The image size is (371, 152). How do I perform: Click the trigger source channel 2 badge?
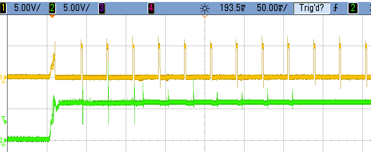[x=352, y=8]
